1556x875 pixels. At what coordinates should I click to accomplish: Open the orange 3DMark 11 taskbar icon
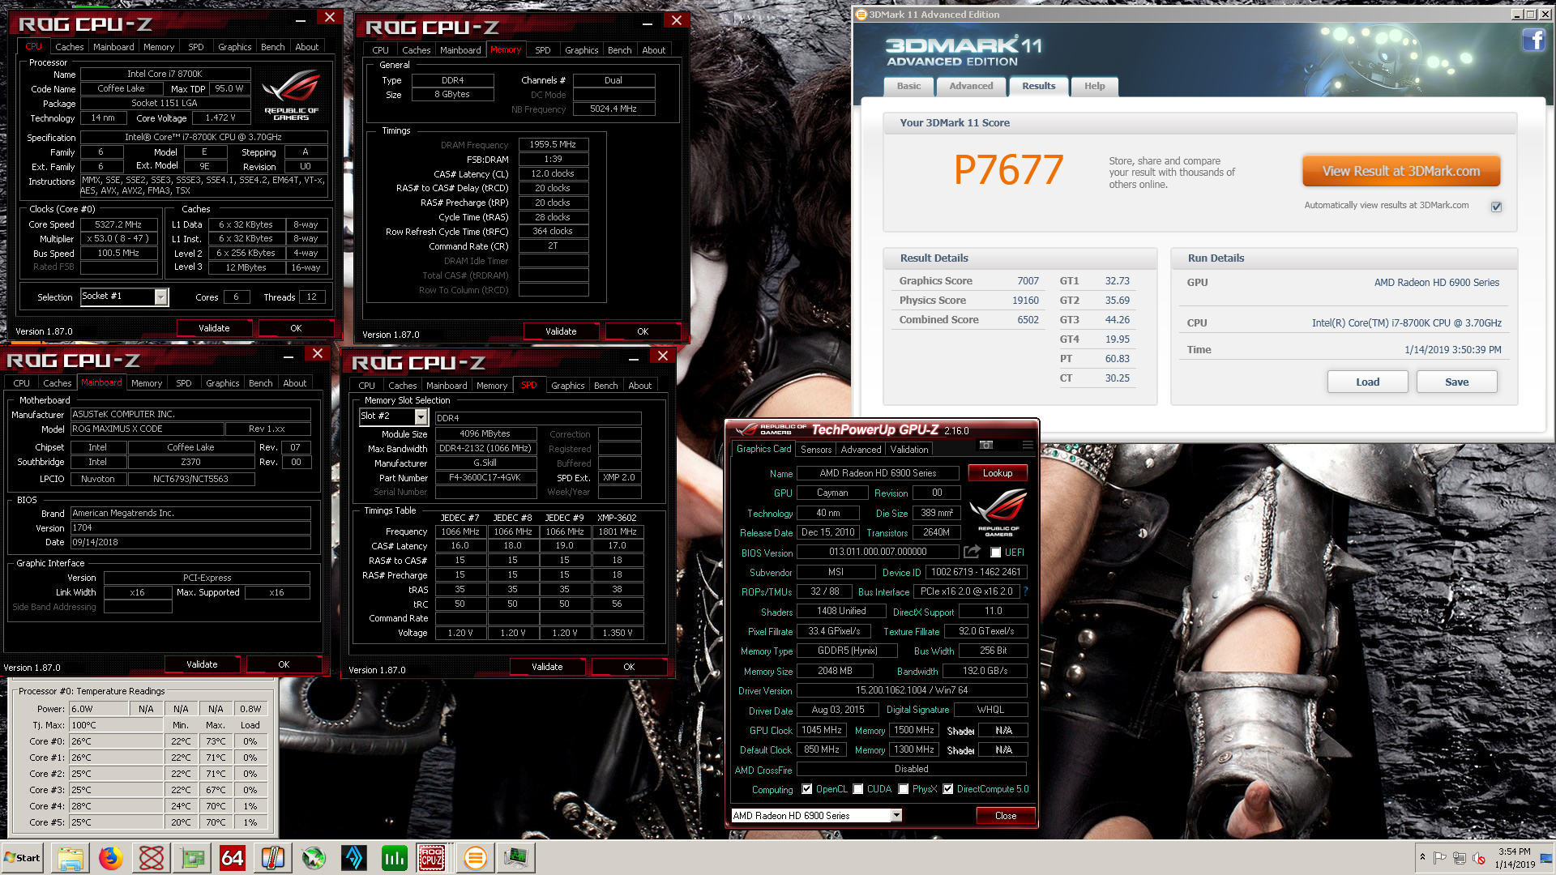[x=476, y=857]
